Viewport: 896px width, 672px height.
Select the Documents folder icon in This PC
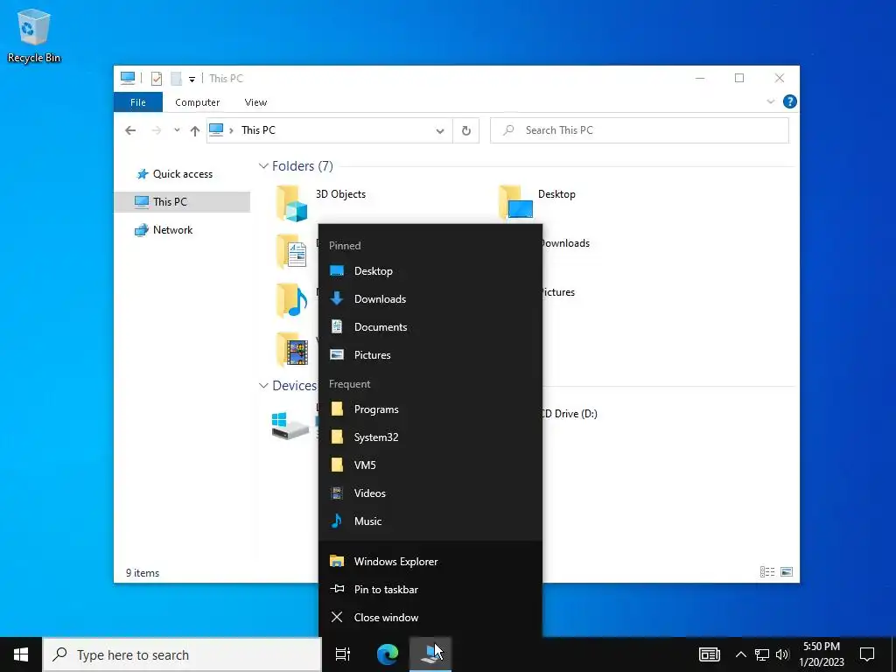click(292, 251)
